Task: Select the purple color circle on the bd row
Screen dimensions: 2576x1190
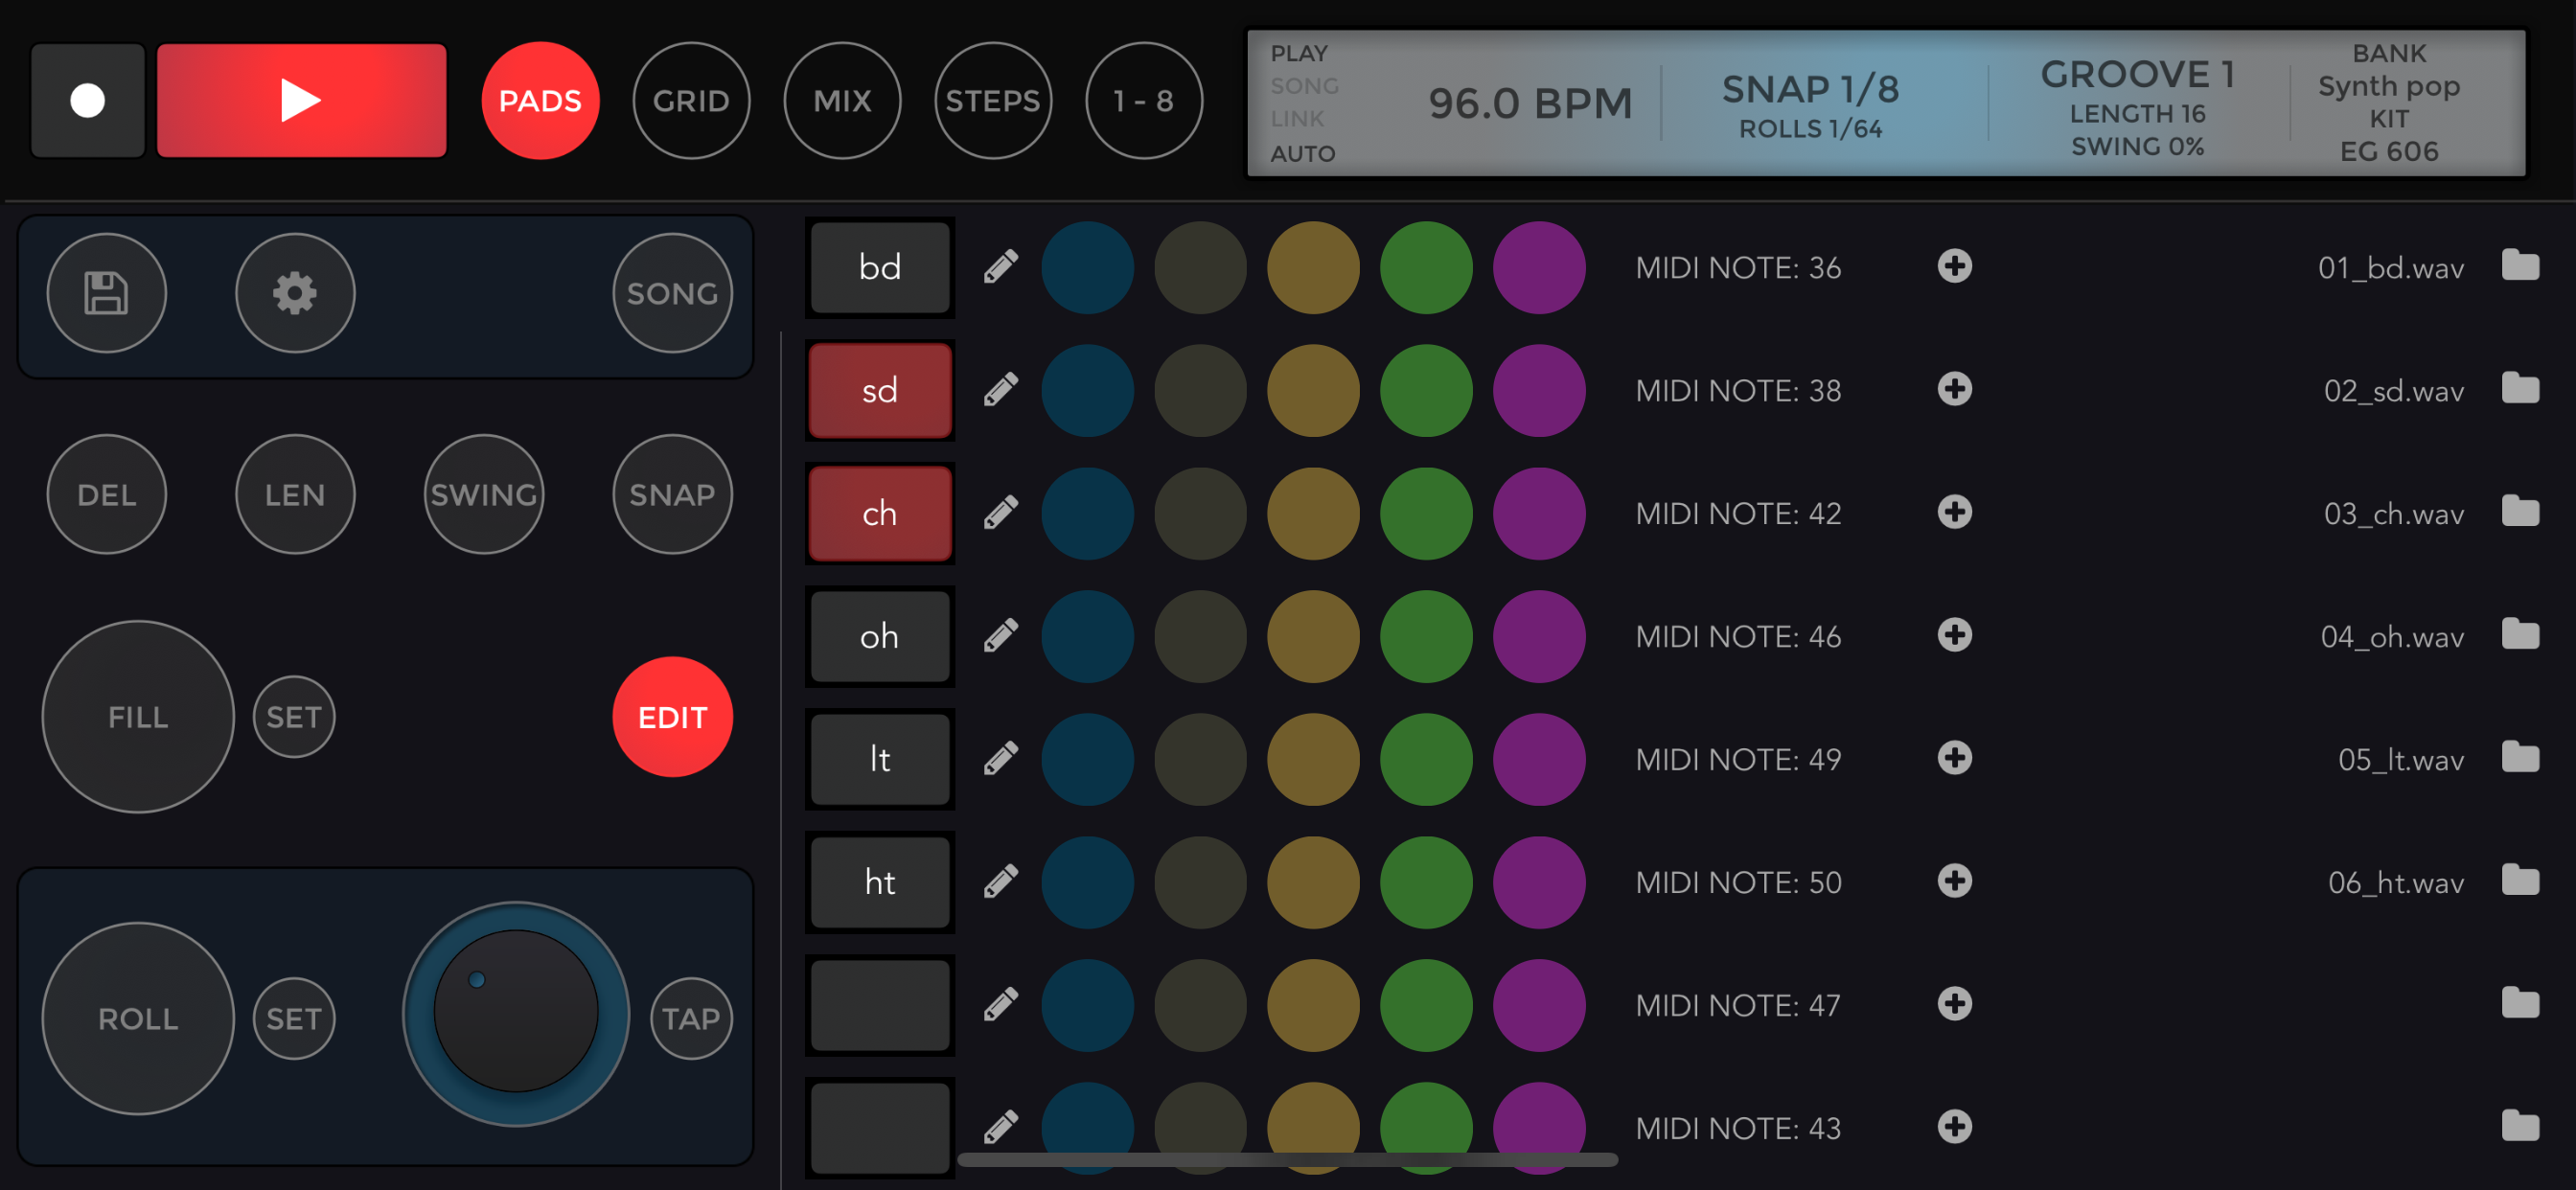Action: [x=1539, y=267]
